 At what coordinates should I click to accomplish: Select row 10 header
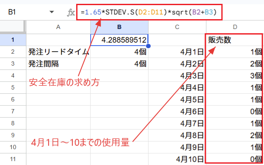pyautogui.click(x=13, y=147)
